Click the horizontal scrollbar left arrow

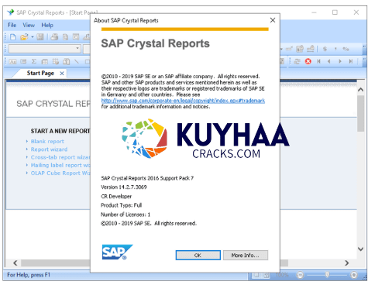point(15,263)
